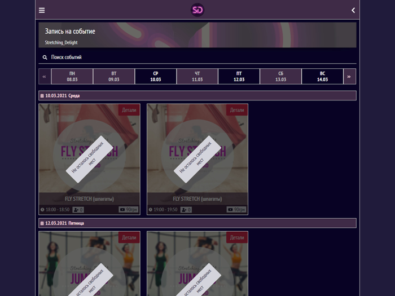395x296 pixels.
Task: Click the 18:00 - 18:50 time label
Action: [58, 209]
